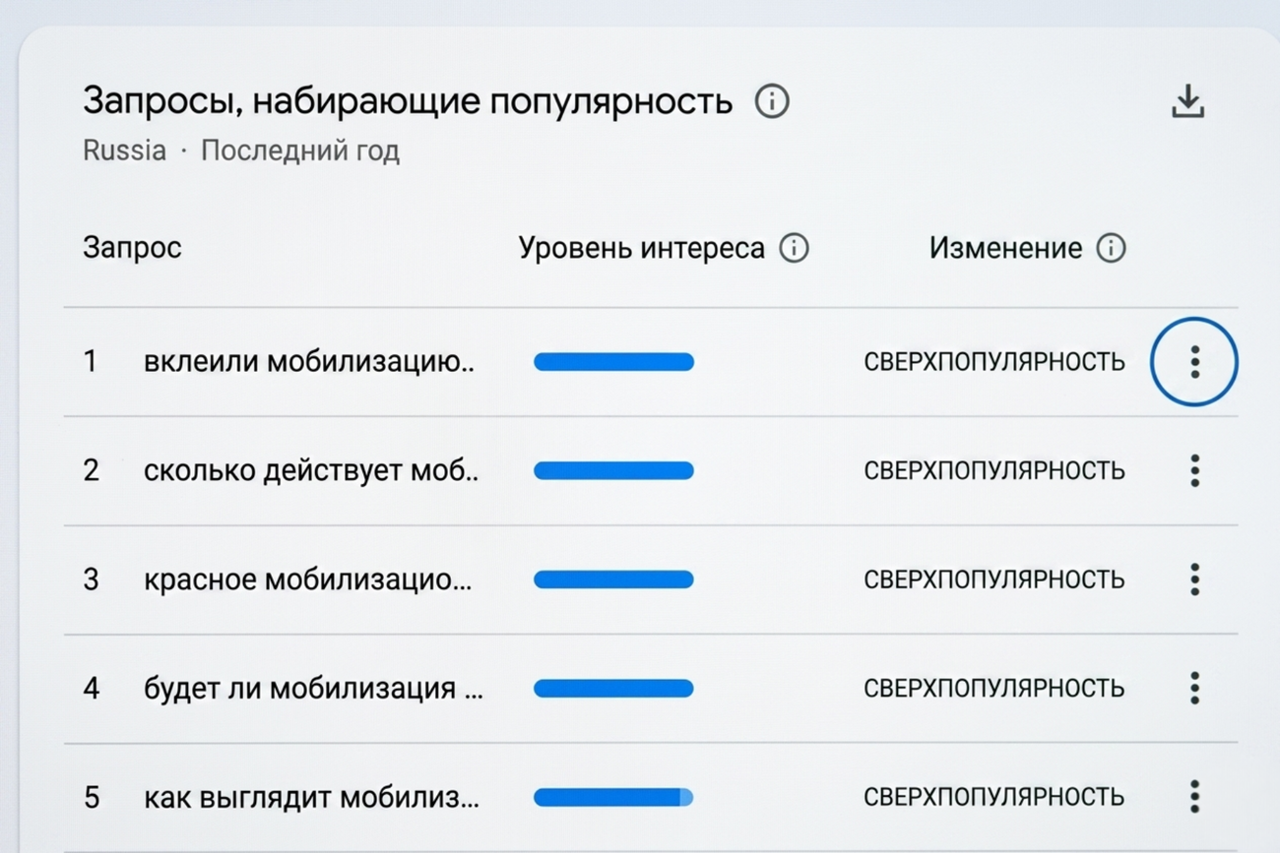Click СВЕРХПОПУЛЯРНОСТЬ label in row 3
This screenshot has width=1280, height=853.
994,579
